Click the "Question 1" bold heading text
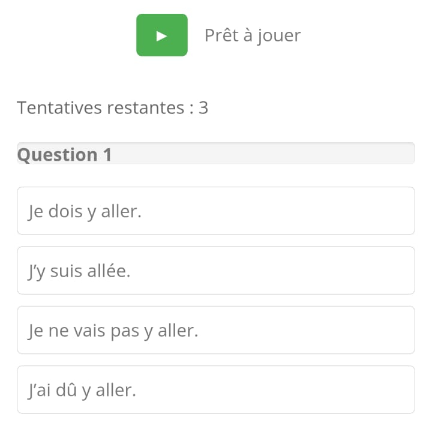Screen dimensions: 432x432 (64, 155)
